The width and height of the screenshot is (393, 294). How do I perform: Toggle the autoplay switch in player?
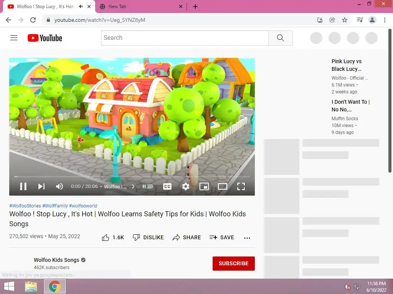[x=148, y=186]
